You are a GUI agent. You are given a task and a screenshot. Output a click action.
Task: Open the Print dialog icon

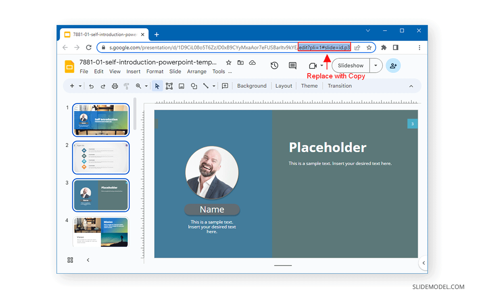(x=115, y=86)
